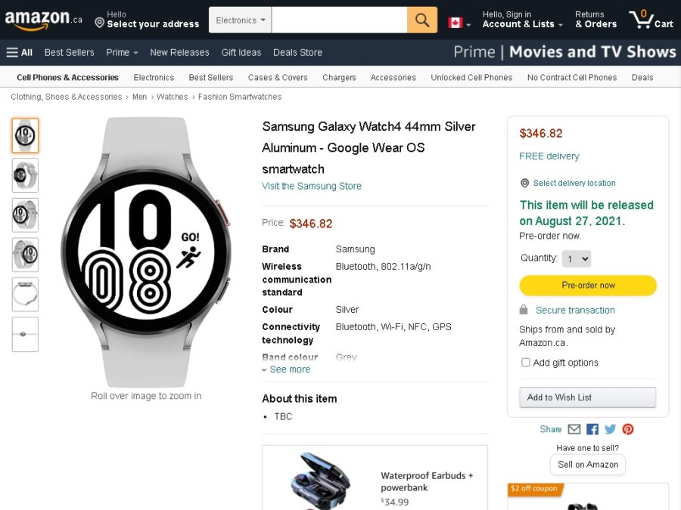Viewport: 681px width, 510px height.
Task: Select the second watch thumbnail image
Action: click(x=25, y=175)
